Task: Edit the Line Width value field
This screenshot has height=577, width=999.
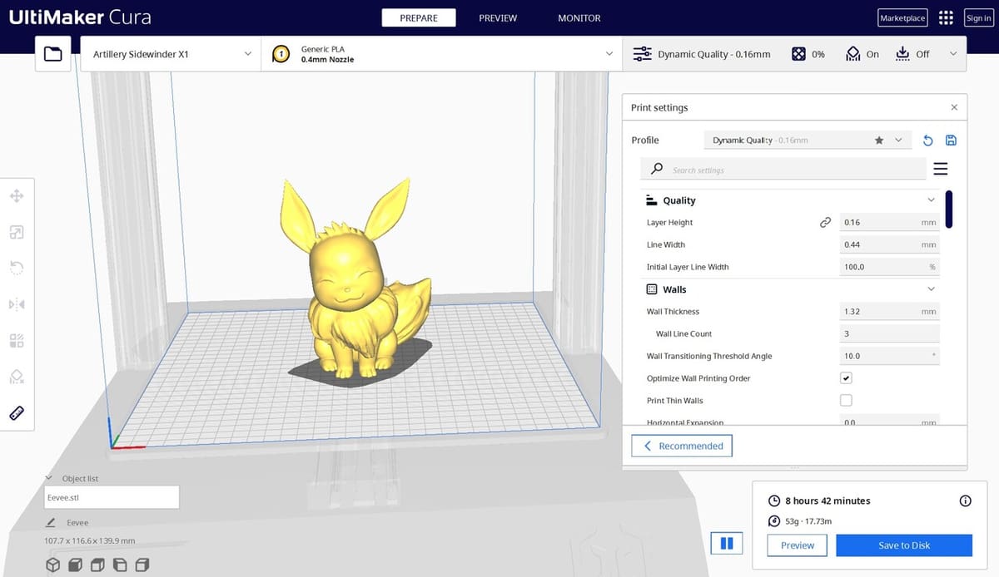Action: pos(889,244)
